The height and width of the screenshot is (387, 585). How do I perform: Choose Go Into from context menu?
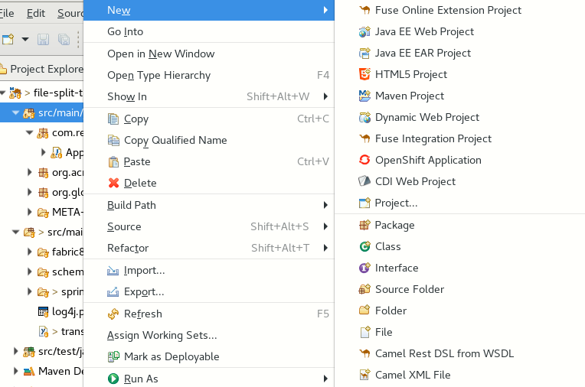(208, 31)
